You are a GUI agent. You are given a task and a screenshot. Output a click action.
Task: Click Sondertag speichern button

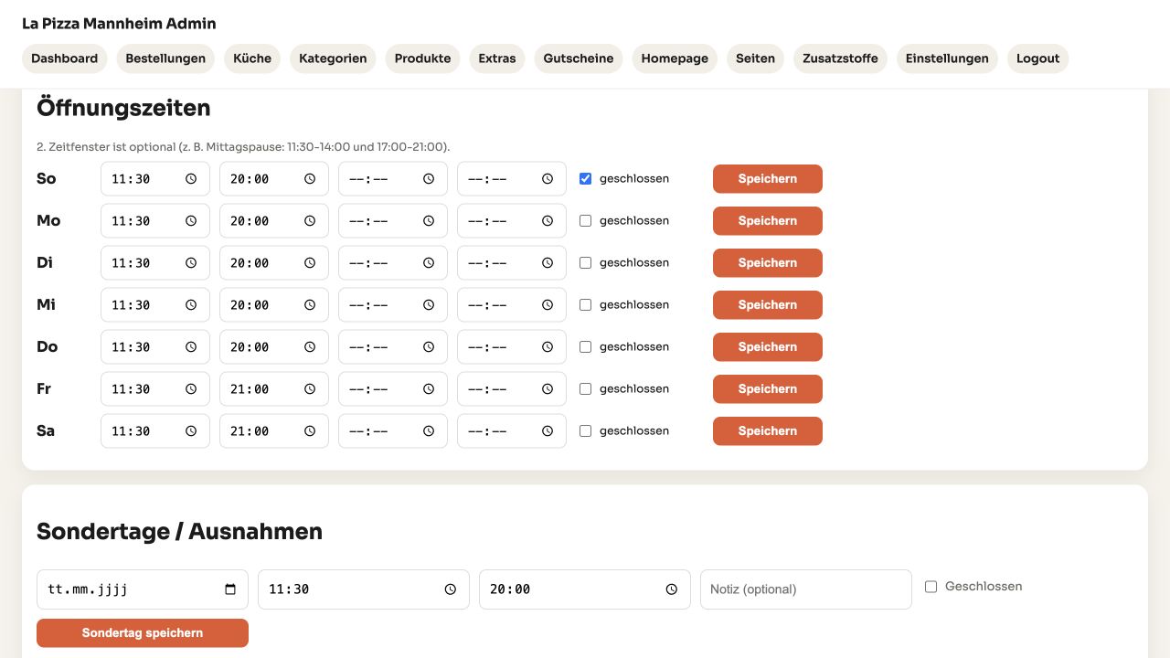tap(143, 633)
